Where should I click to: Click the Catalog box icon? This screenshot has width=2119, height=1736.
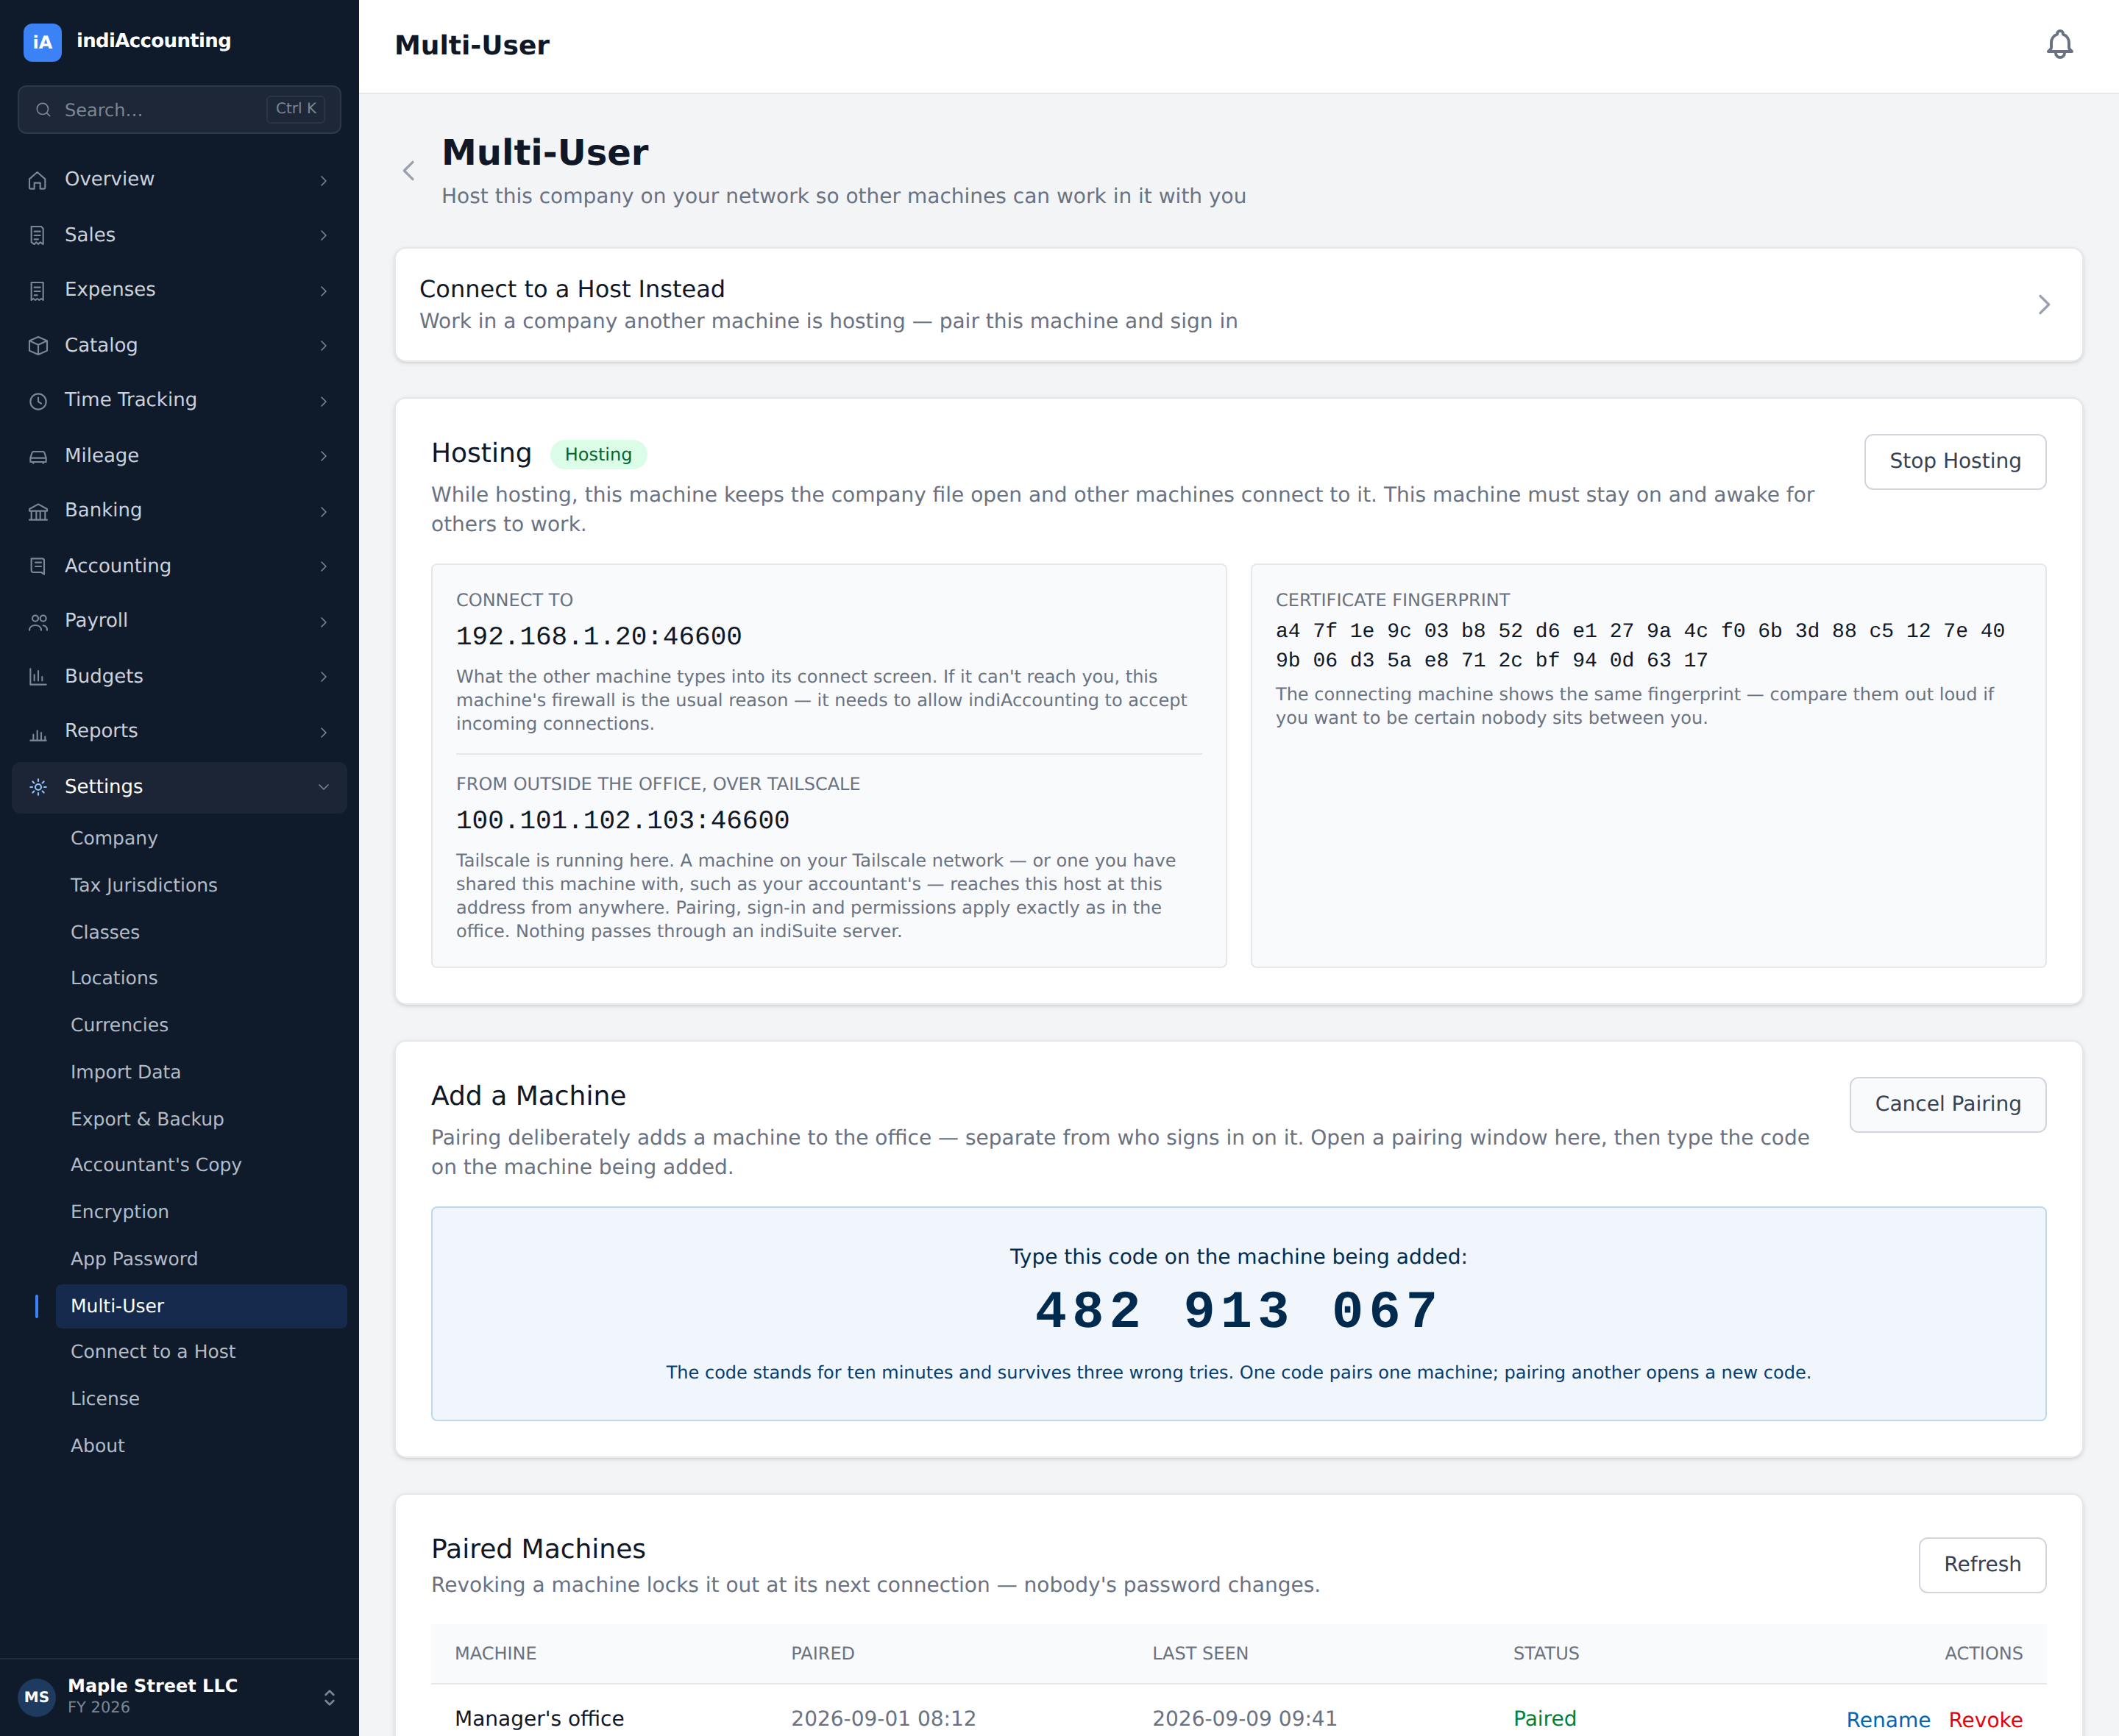[x=38, y=345]
